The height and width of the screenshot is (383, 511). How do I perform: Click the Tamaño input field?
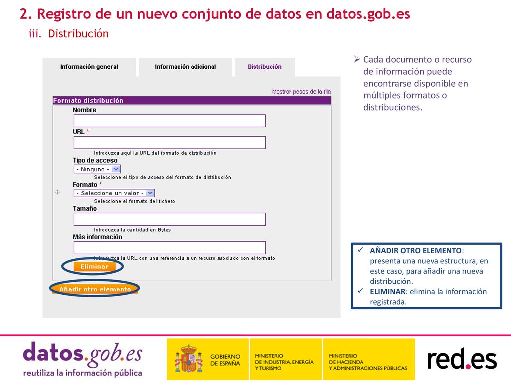tap(170, 219)
